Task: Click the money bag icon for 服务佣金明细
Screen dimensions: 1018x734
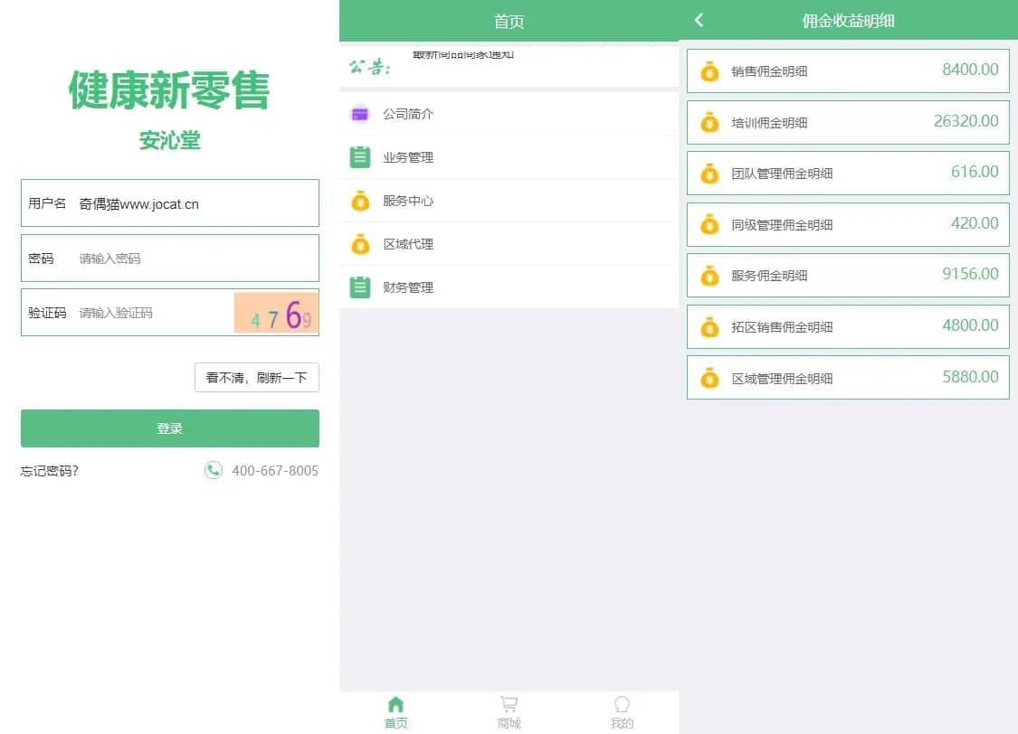Action: point(709,276)
